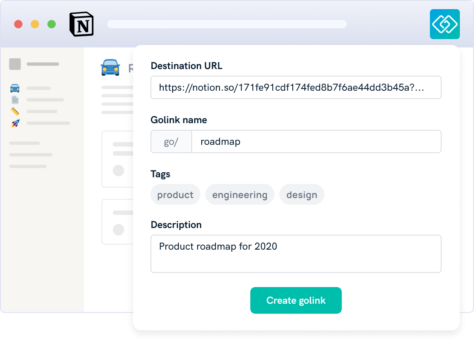Toggle the engineering tag
The height and width of the screenshot is (342, 474).
pyautogui.click(x=239, y=194)
